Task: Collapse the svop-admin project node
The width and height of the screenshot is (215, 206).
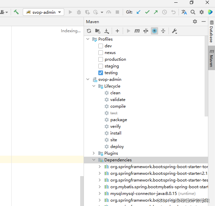Action: click(88, 80)
